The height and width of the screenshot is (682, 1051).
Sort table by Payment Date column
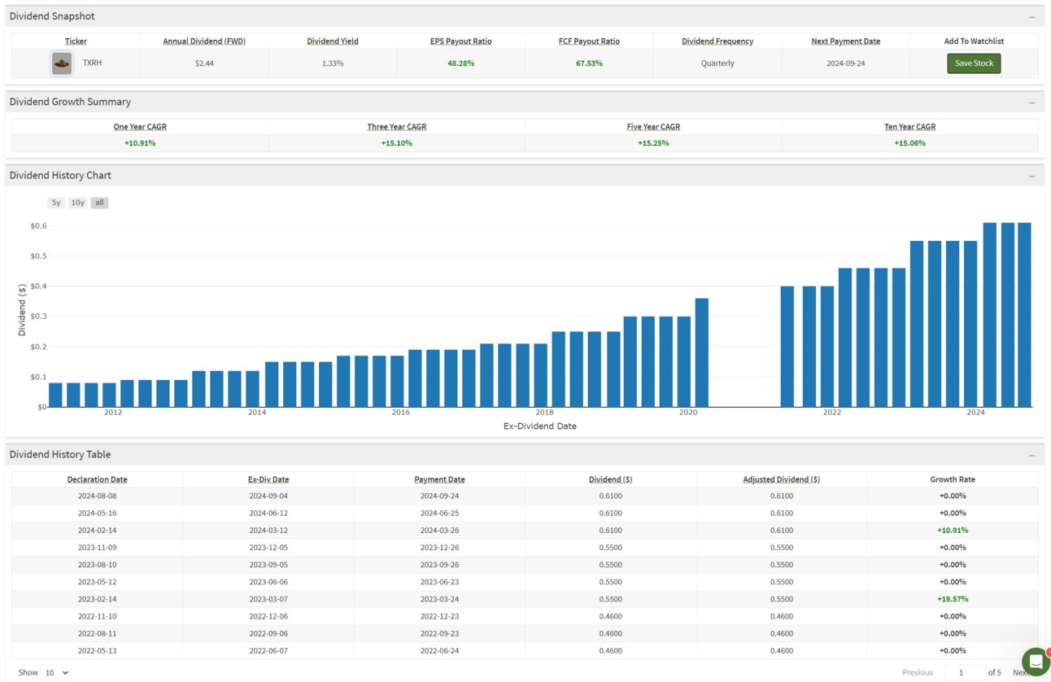tap(439, 479)
